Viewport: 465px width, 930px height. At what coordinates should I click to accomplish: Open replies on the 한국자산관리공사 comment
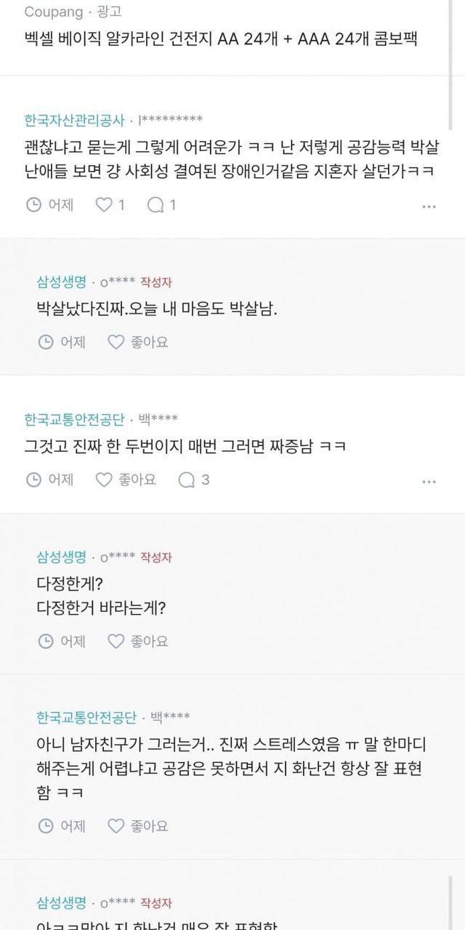155,205
